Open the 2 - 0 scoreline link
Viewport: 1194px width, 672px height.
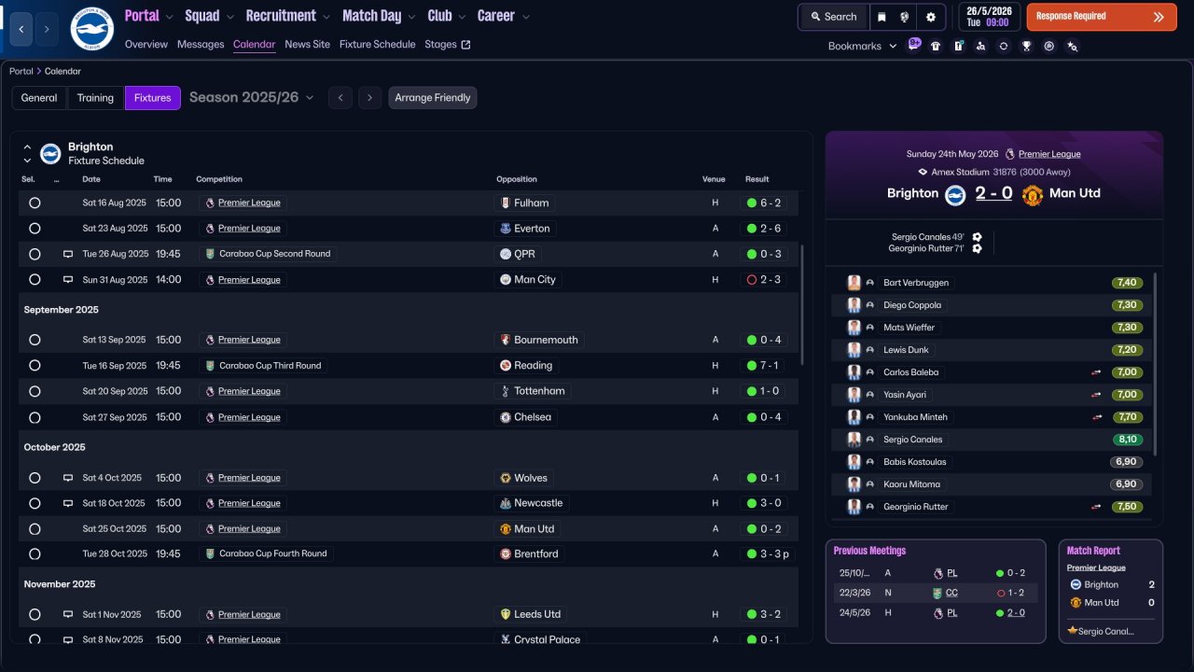(x=993, y=193)
